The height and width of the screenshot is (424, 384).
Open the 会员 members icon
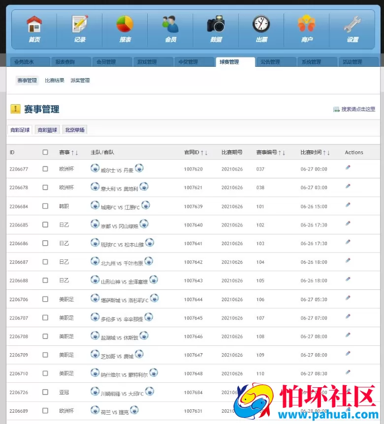click(170, 25)
